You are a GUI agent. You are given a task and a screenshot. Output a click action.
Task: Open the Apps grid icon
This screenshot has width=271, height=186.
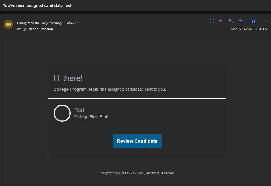(x=254, y=21)
